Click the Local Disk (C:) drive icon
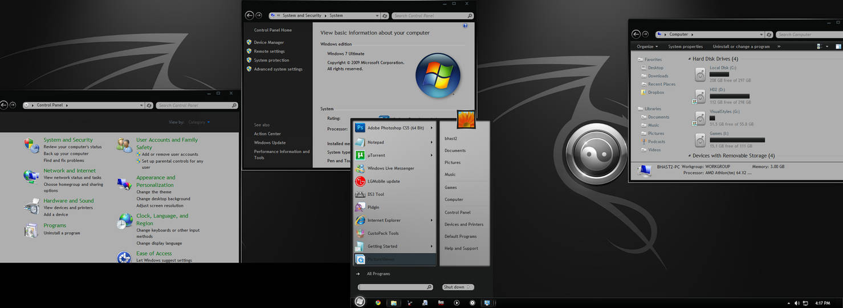Viewport: 843px width, 308px height. [701, 74]
